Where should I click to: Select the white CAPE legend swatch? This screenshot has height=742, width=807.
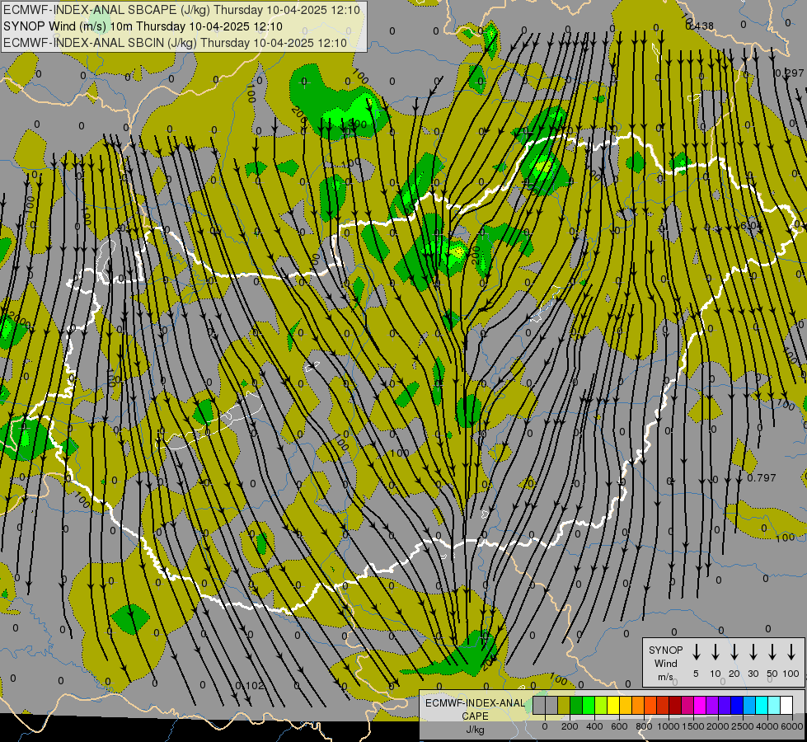(787, 705)
